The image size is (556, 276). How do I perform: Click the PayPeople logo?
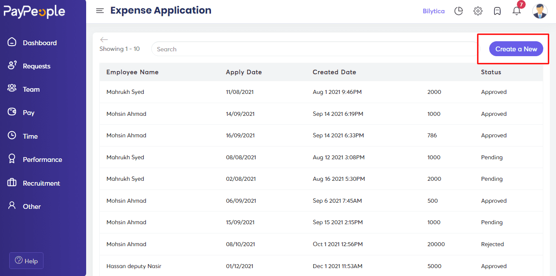tap(34, 11)
